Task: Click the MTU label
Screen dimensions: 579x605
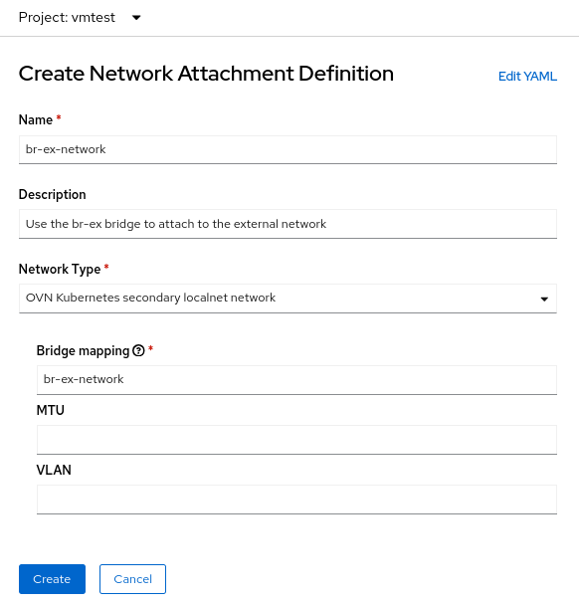Action: (50, 410)
